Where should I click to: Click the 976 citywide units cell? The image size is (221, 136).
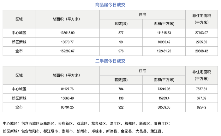(x=120, y=51)
